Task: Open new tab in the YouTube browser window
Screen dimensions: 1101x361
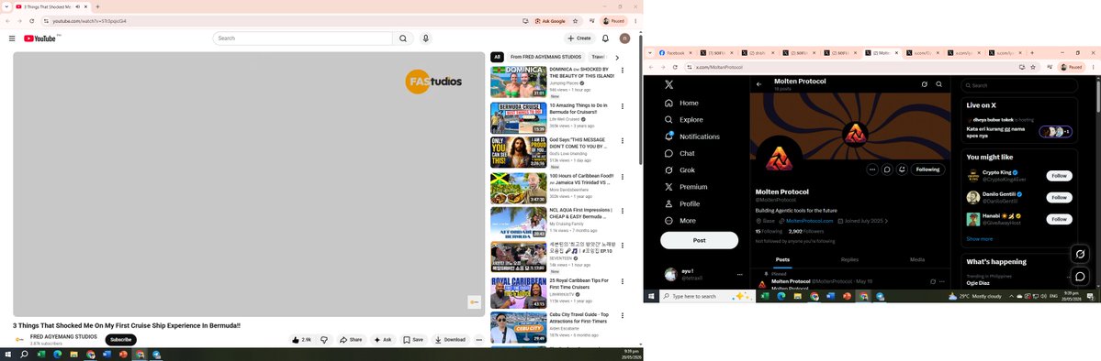Action: (97, 6)
